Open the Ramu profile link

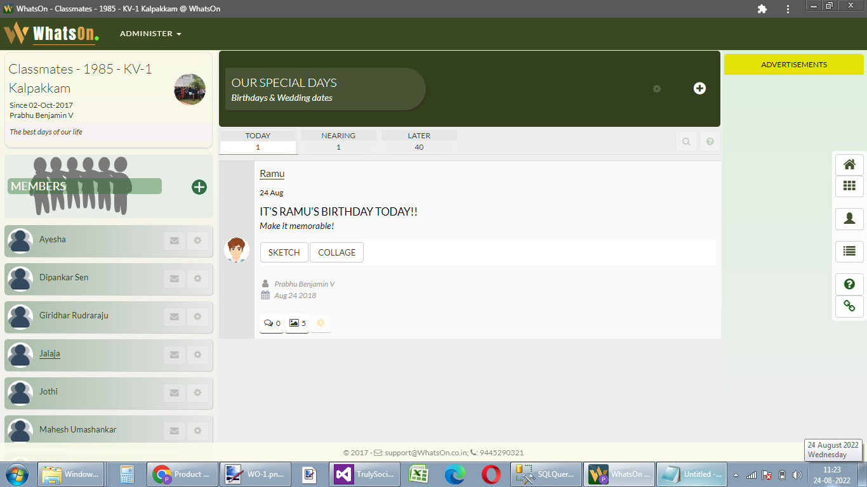tap(272, 174)
